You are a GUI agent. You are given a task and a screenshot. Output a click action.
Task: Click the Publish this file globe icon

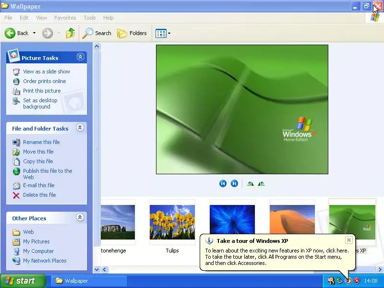(16, 171)
